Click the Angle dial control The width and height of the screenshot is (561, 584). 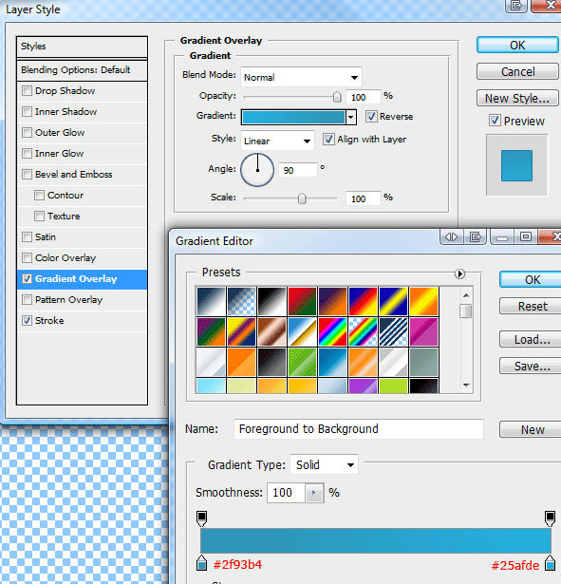(x=257, y=170)
